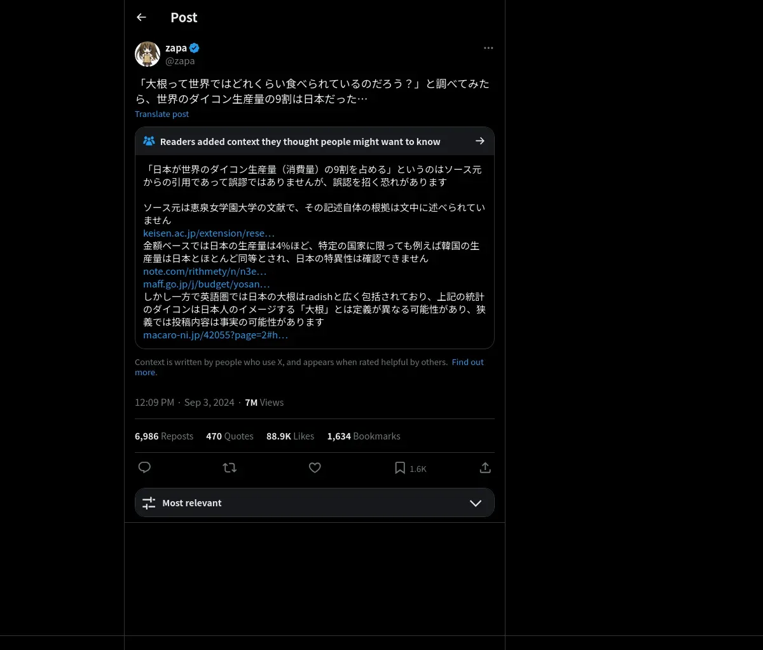
Task: Open zapa's profile avatar
Action: pos(148,54)
